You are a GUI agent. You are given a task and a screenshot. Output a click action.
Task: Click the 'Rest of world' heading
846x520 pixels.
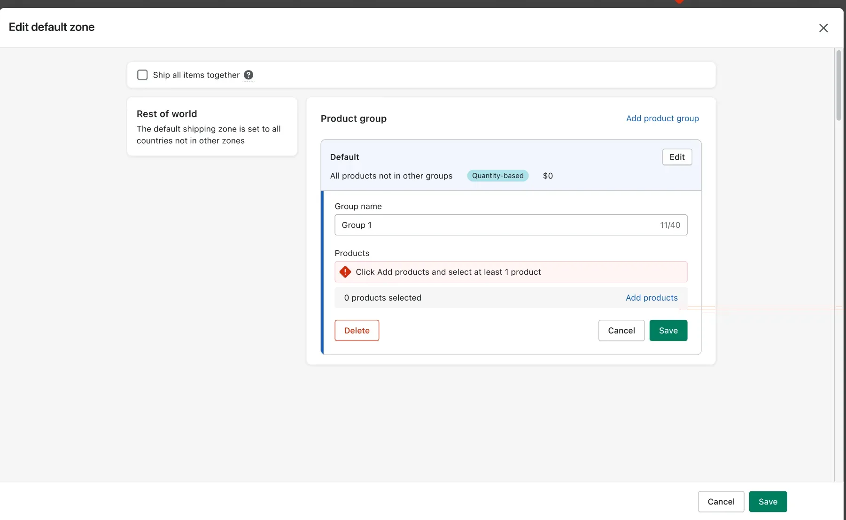coord(167,114)
